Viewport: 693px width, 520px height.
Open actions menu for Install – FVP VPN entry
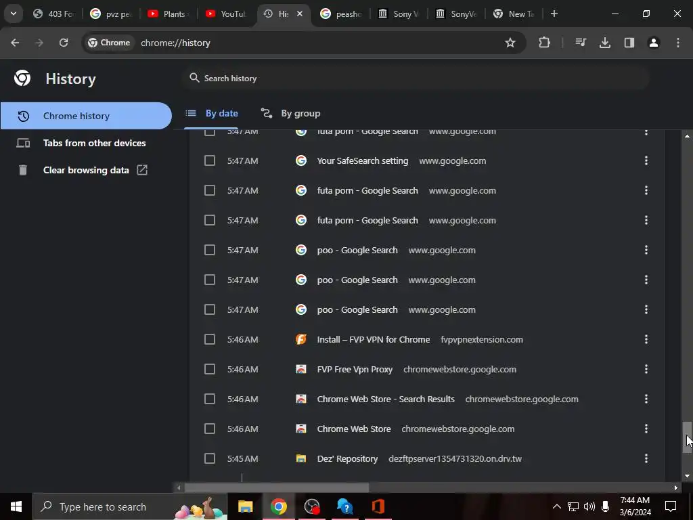tap(646, 339)
